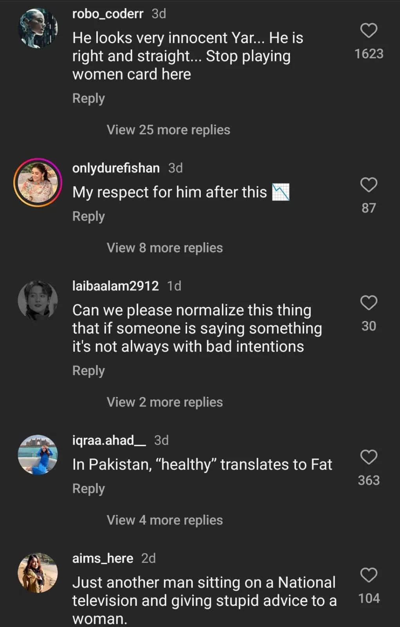The height and width of the screenshot is (627, 400).
Task: Open aims_here's profile picture
Action: [x=38, y=573]
